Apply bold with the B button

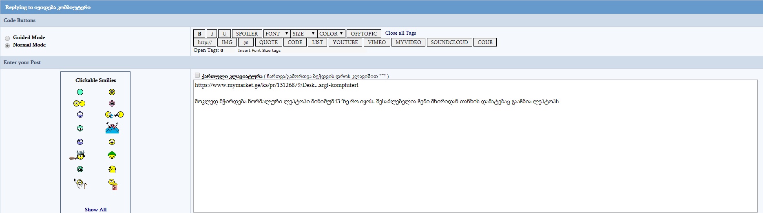[199, 34]
